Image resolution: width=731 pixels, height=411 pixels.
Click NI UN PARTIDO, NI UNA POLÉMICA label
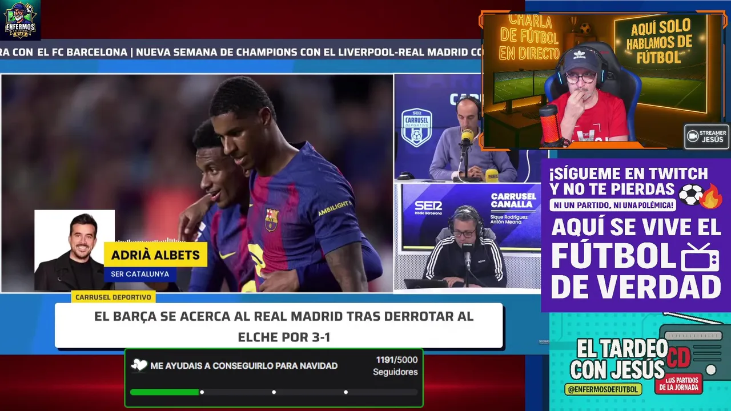[614, 204]
